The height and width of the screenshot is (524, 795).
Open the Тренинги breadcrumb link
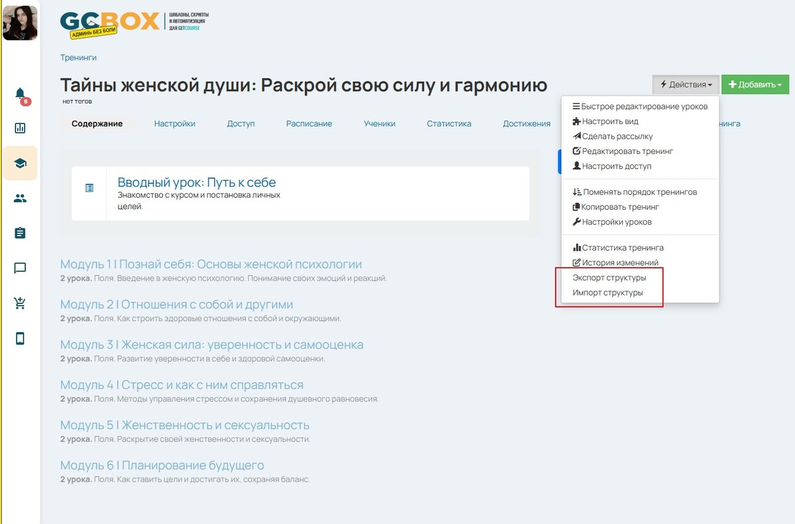click(78, 58)
